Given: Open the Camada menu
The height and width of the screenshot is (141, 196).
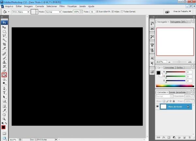Looking at the screenshot, I should 40,7.
